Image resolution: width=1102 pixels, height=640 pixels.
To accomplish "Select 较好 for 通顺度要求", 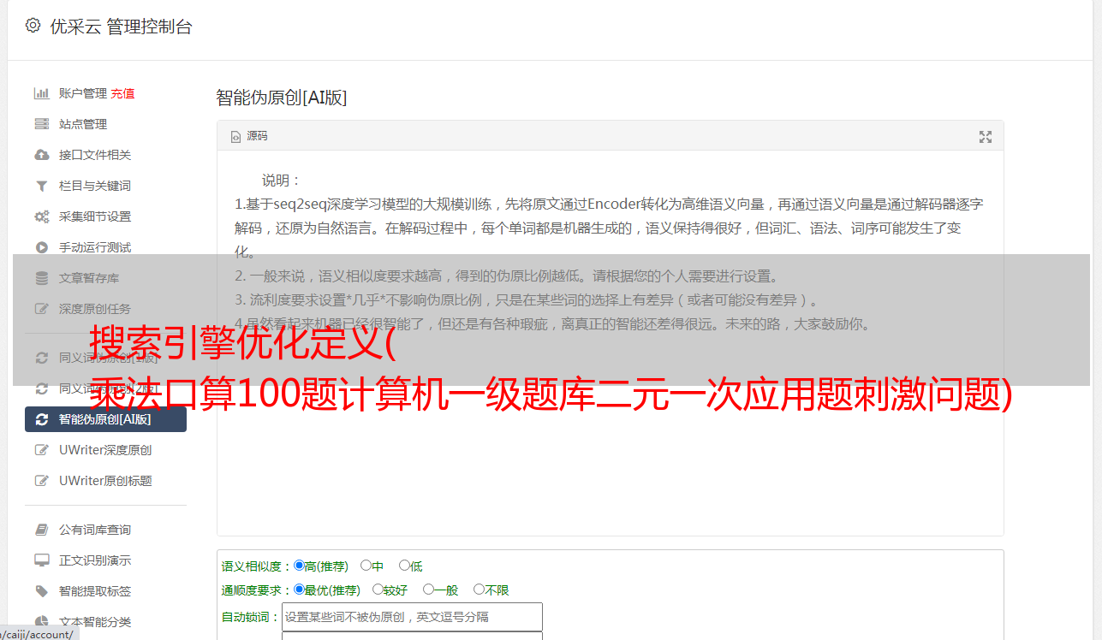I will point(378,590).
